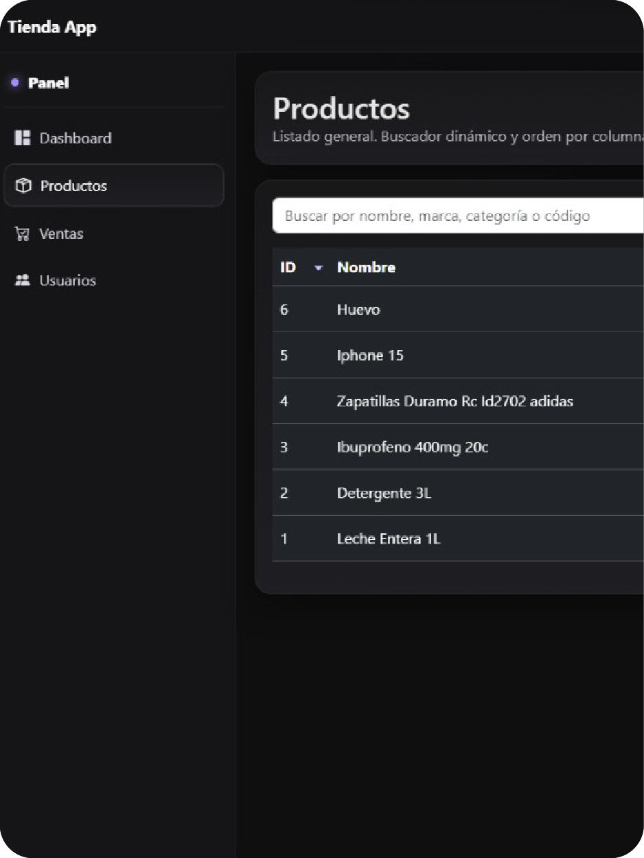
Task: Click the Ventas shopping cart icon
Action: pyautogui.click(x=21, y=233)
